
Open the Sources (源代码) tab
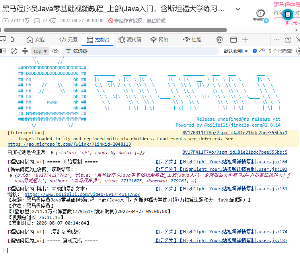tap(130, 40)
